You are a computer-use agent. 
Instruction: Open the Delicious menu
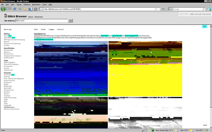27,4
